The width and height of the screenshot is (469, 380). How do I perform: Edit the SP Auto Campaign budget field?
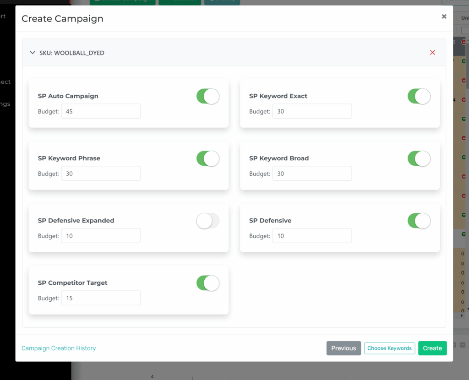pos(101,111)
